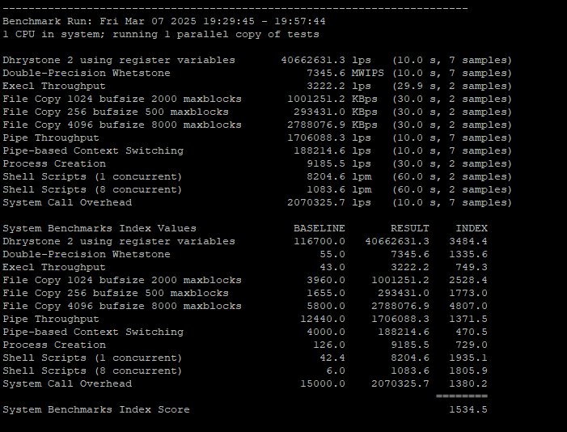This screenshot has height=432, width=567.
Task: Click the MWIPS unit for Whetstone
Action: [367, 74]
